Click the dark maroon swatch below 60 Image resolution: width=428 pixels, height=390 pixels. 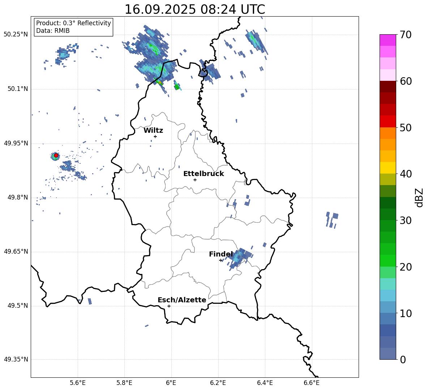(388, 87)
